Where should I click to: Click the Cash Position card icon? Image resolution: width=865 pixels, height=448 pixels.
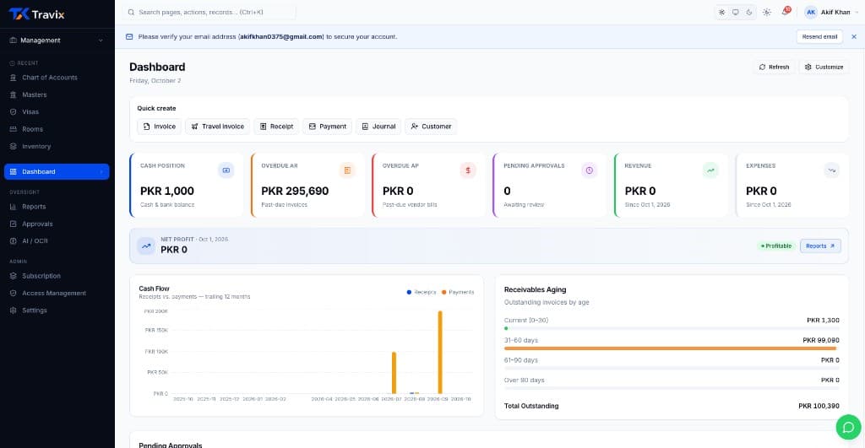pos(226,170)
